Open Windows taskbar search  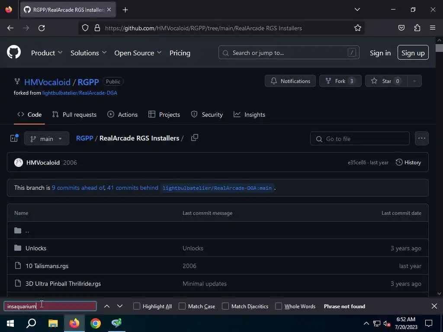point(31,323)
